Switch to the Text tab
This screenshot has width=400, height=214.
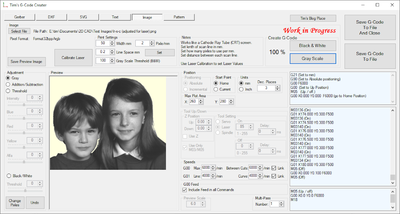point(115,17)
